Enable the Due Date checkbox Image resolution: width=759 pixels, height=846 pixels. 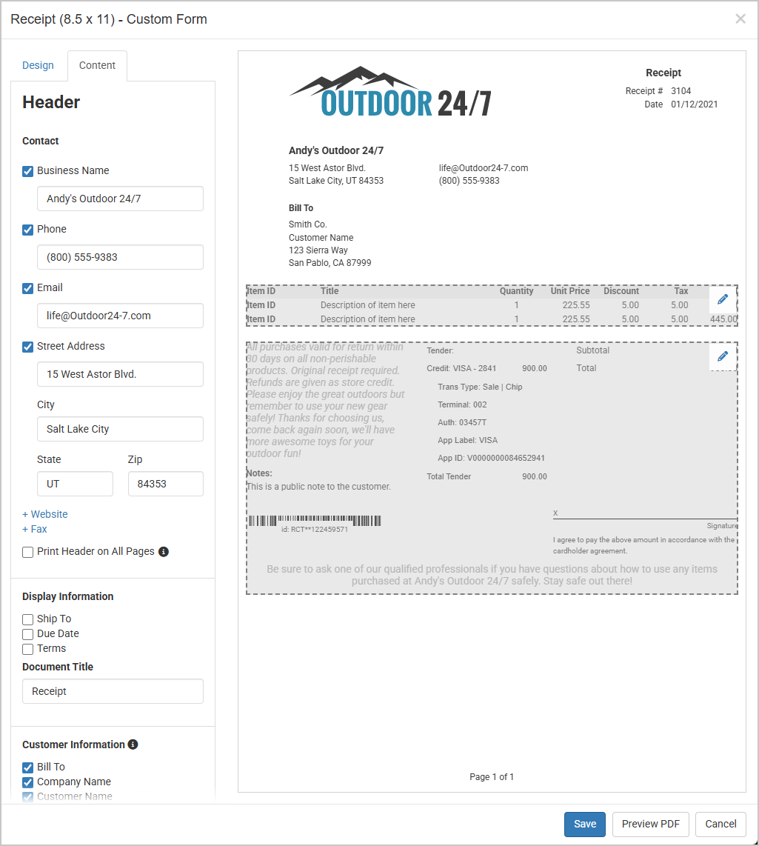pos(27,633)
